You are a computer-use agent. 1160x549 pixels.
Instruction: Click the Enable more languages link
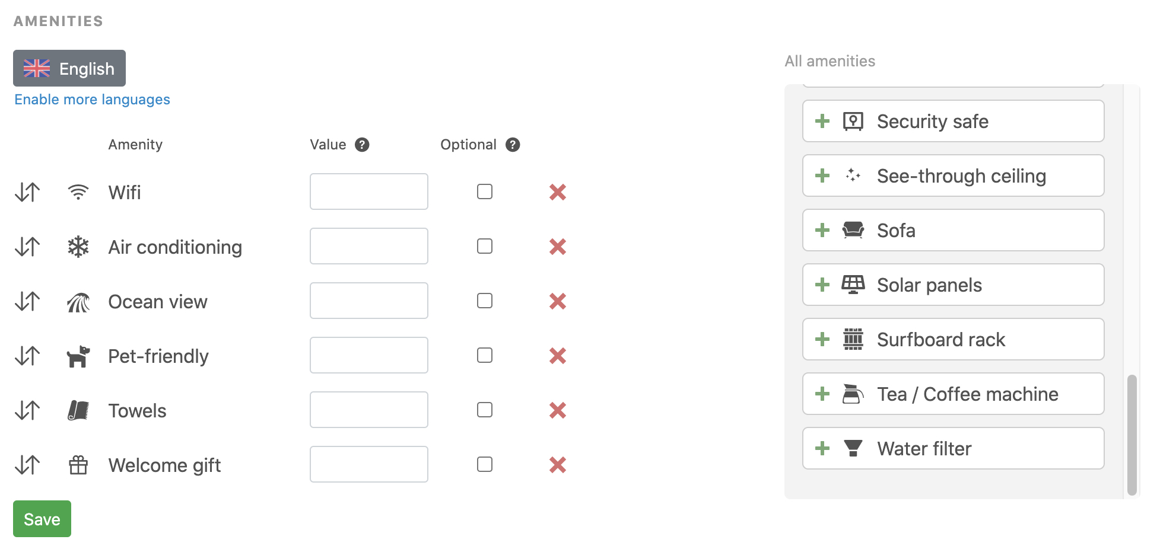click(x=92, y=100)
